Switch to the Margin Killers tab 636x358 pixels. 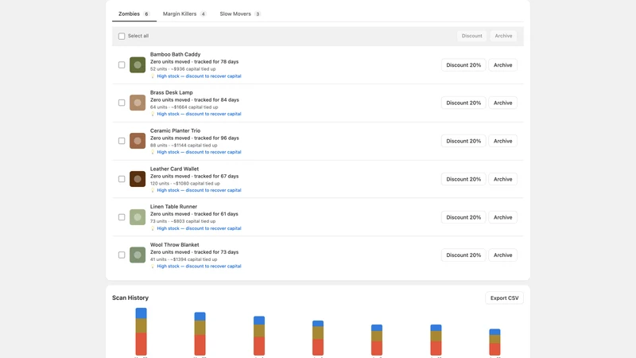[184, 14]
